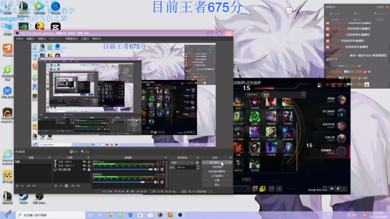Open the chat bubble icon at champion select bottom right
This screenshot has width=390, height=219.
332,189
